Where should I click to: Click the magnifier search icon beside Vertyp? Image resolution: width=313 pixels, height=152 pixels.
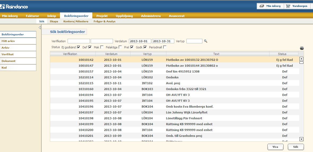[x=206, y=41]
